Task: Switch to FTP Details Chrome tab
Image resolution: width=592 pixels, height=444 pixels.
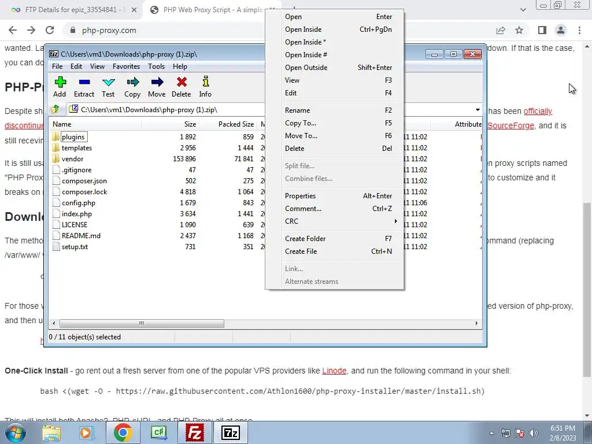Action: click(72, 10)
